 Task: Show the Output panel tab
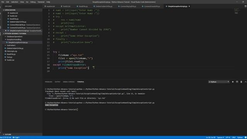(x=58, y=82)
